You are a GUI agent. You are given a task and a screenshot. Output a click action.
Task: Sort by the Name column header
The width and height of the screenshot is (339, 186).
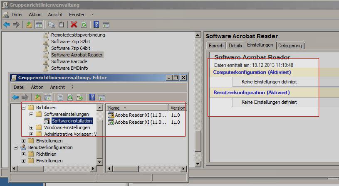pyautogui.click(x=137, y=108)
